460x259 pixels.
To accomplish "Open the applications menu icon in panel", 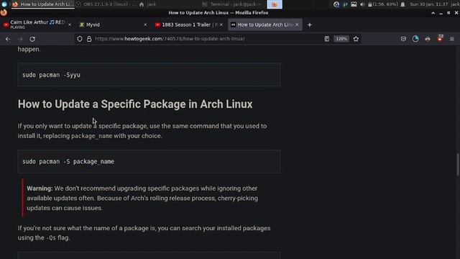I will click(4, 4).
